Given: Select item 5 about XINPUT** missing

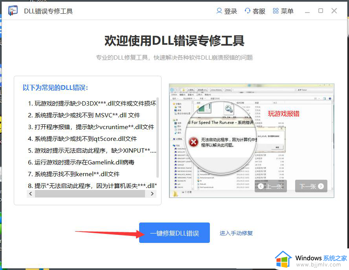Looking at the screenshot, I should coord(92,150).
